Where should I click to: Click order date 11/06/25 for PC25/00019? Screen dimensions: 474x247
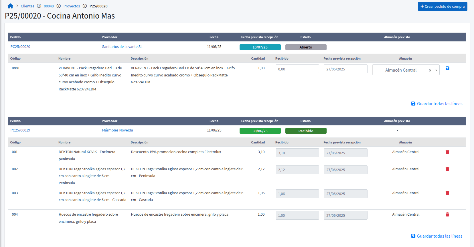point(214,130)
